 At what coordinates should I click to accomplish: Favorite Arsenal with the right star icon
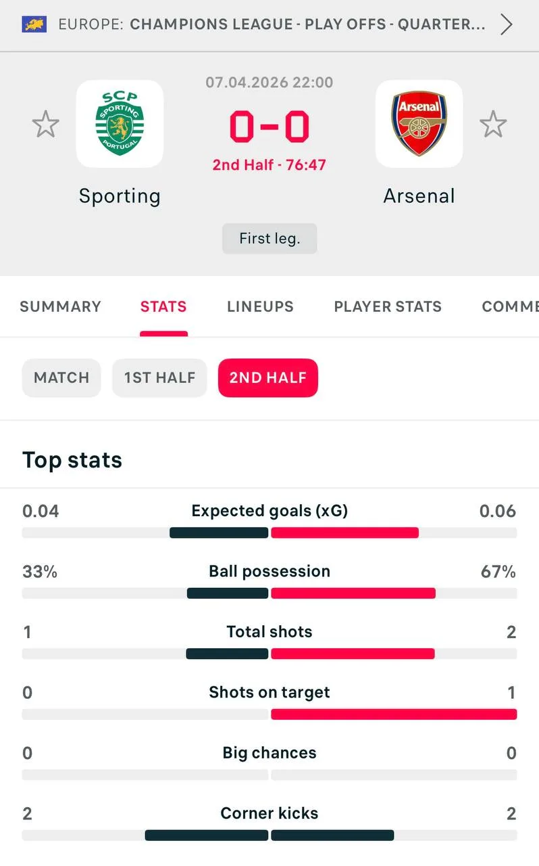coord(493,124)
